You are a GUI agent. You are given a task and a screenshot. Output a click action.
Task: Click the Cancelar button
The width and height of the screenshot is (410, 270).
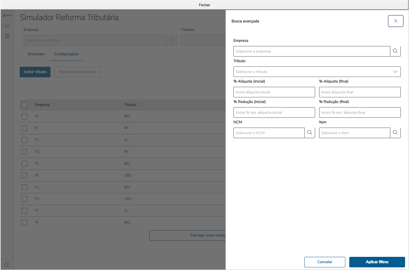tap(325, 262)
